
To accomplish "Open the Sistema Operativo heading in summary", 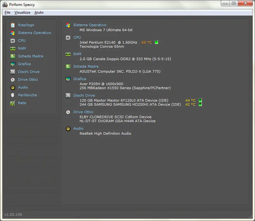I will (x=90, y=25).
